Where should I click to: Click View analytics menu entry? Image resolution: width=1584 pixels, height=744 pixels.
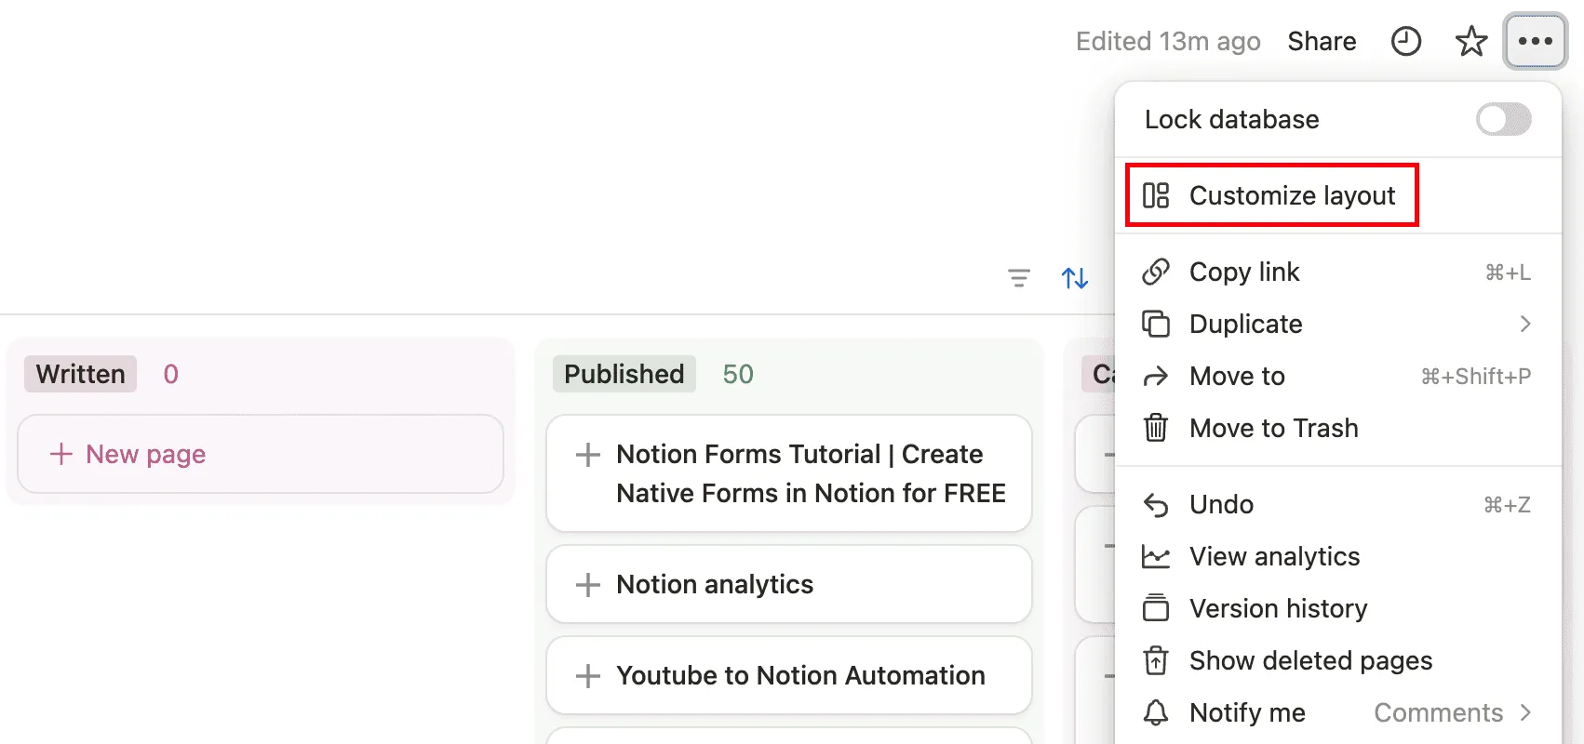(1274, 556)
